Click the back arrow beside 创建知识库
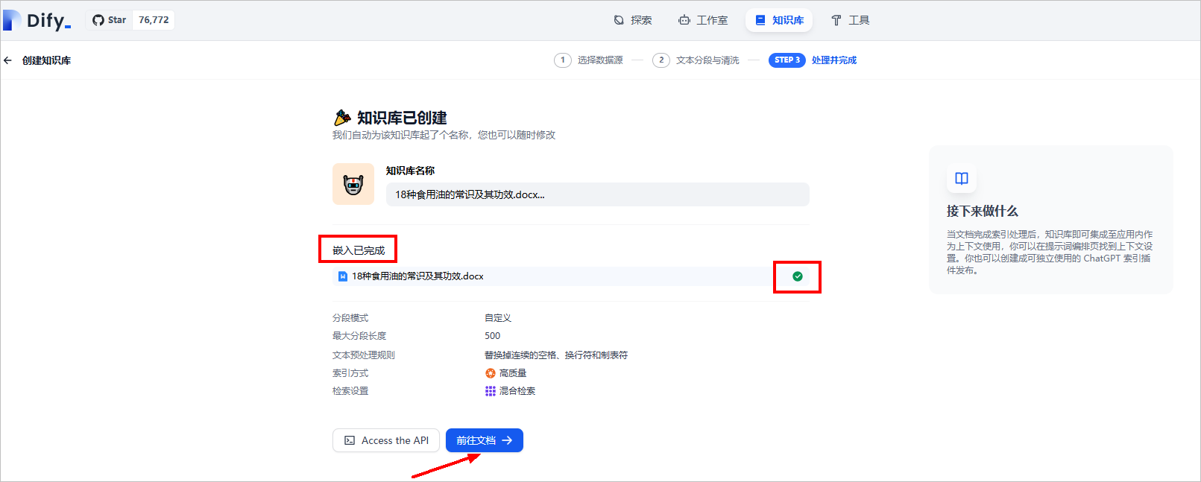 7,60
